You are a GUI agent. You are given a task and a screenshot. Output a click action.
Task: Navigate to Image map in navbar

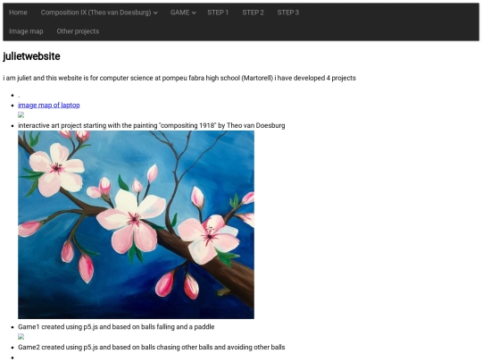click(x=26, y=31)
